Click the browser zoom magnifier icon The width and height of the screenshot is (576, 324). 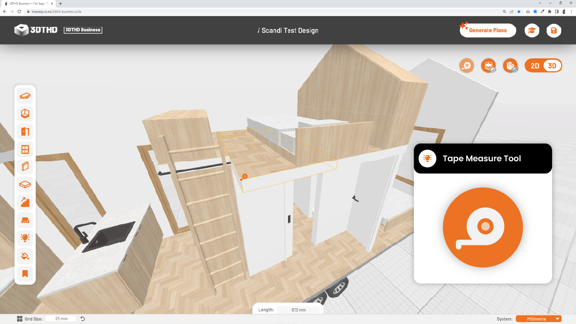pos(504,11)
